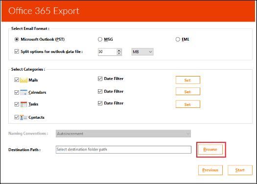Toggle Date Filter for Tasks
Image resolution: width=257 pixels, height=184 pixels.
click(100, 104)
